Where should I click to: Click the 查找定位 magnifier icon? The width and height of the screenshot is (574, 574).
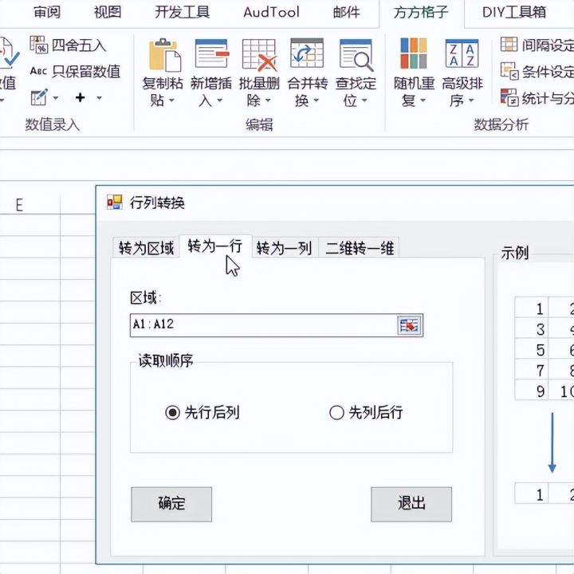[x=356, y=55]
